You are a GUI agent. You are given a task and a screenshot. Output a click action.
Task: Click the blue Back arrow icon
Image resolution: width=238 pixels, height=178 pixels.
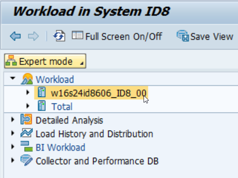(x=16, y=36)
